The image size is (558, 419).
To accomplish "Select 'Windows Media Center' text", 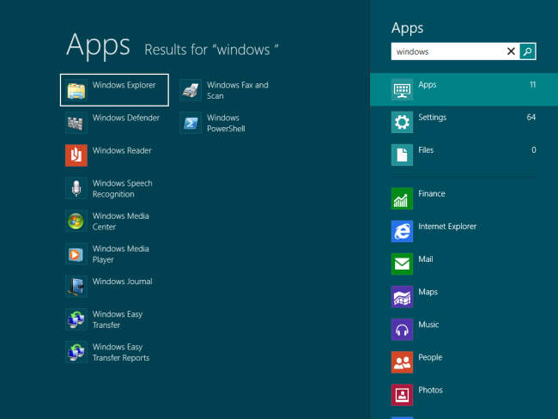I will [x=121, y=221].
